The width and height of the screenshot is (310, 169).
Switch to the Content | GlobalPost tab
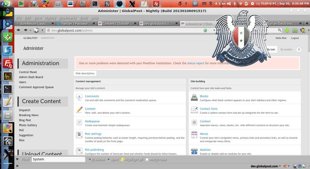(x=117, y=24)
